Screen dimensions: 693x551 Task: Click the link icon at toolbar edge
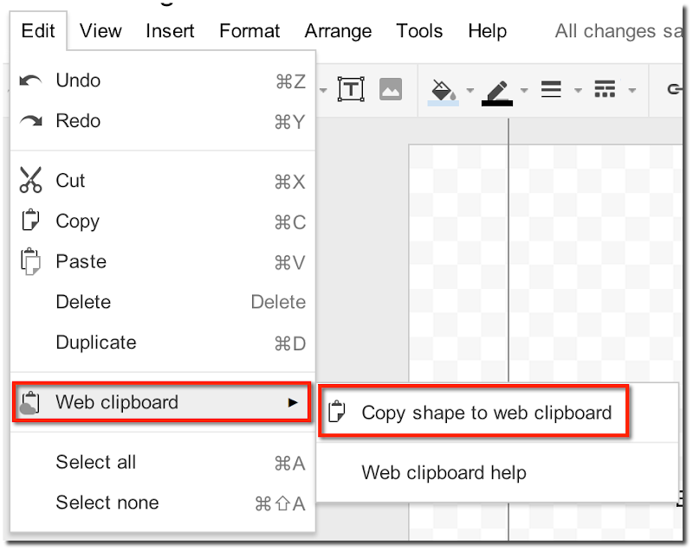point(675,90)
